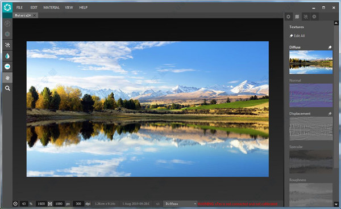This screenshot has width=341, height=209.
Task: Click the Normal texture label
Action: [x=295, y=80]
